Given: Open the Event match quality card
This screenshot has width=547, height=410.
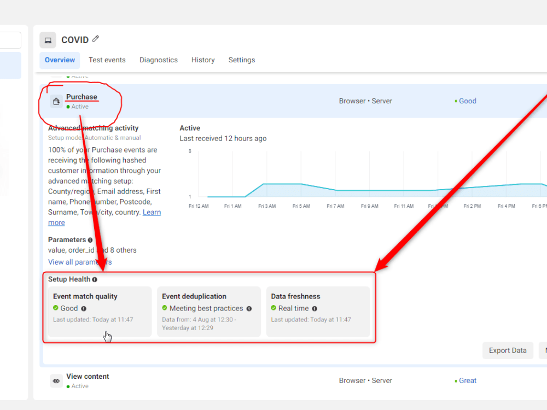Looking at the screenshot, I should (100, 312).
